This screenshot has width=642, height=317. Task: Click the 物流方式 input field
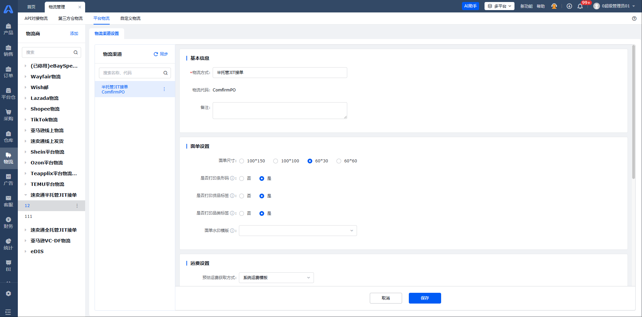280,73
